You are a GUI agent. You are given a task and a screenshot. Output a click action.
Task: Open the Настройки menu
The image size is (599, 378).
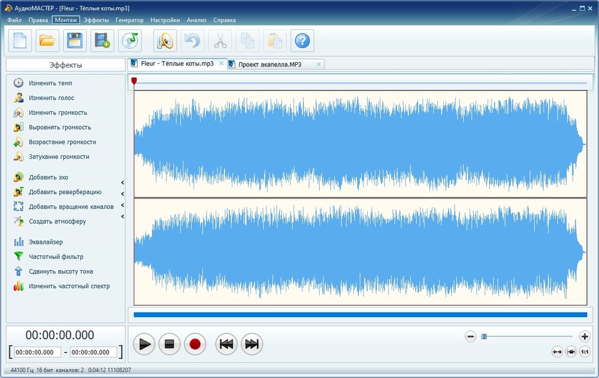[165, 20]
